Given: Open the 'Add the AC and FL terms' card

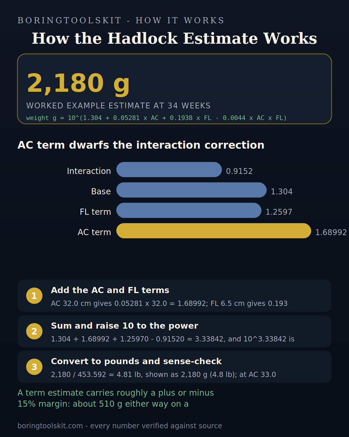Looking at the screenshot, I should (174, 296).
